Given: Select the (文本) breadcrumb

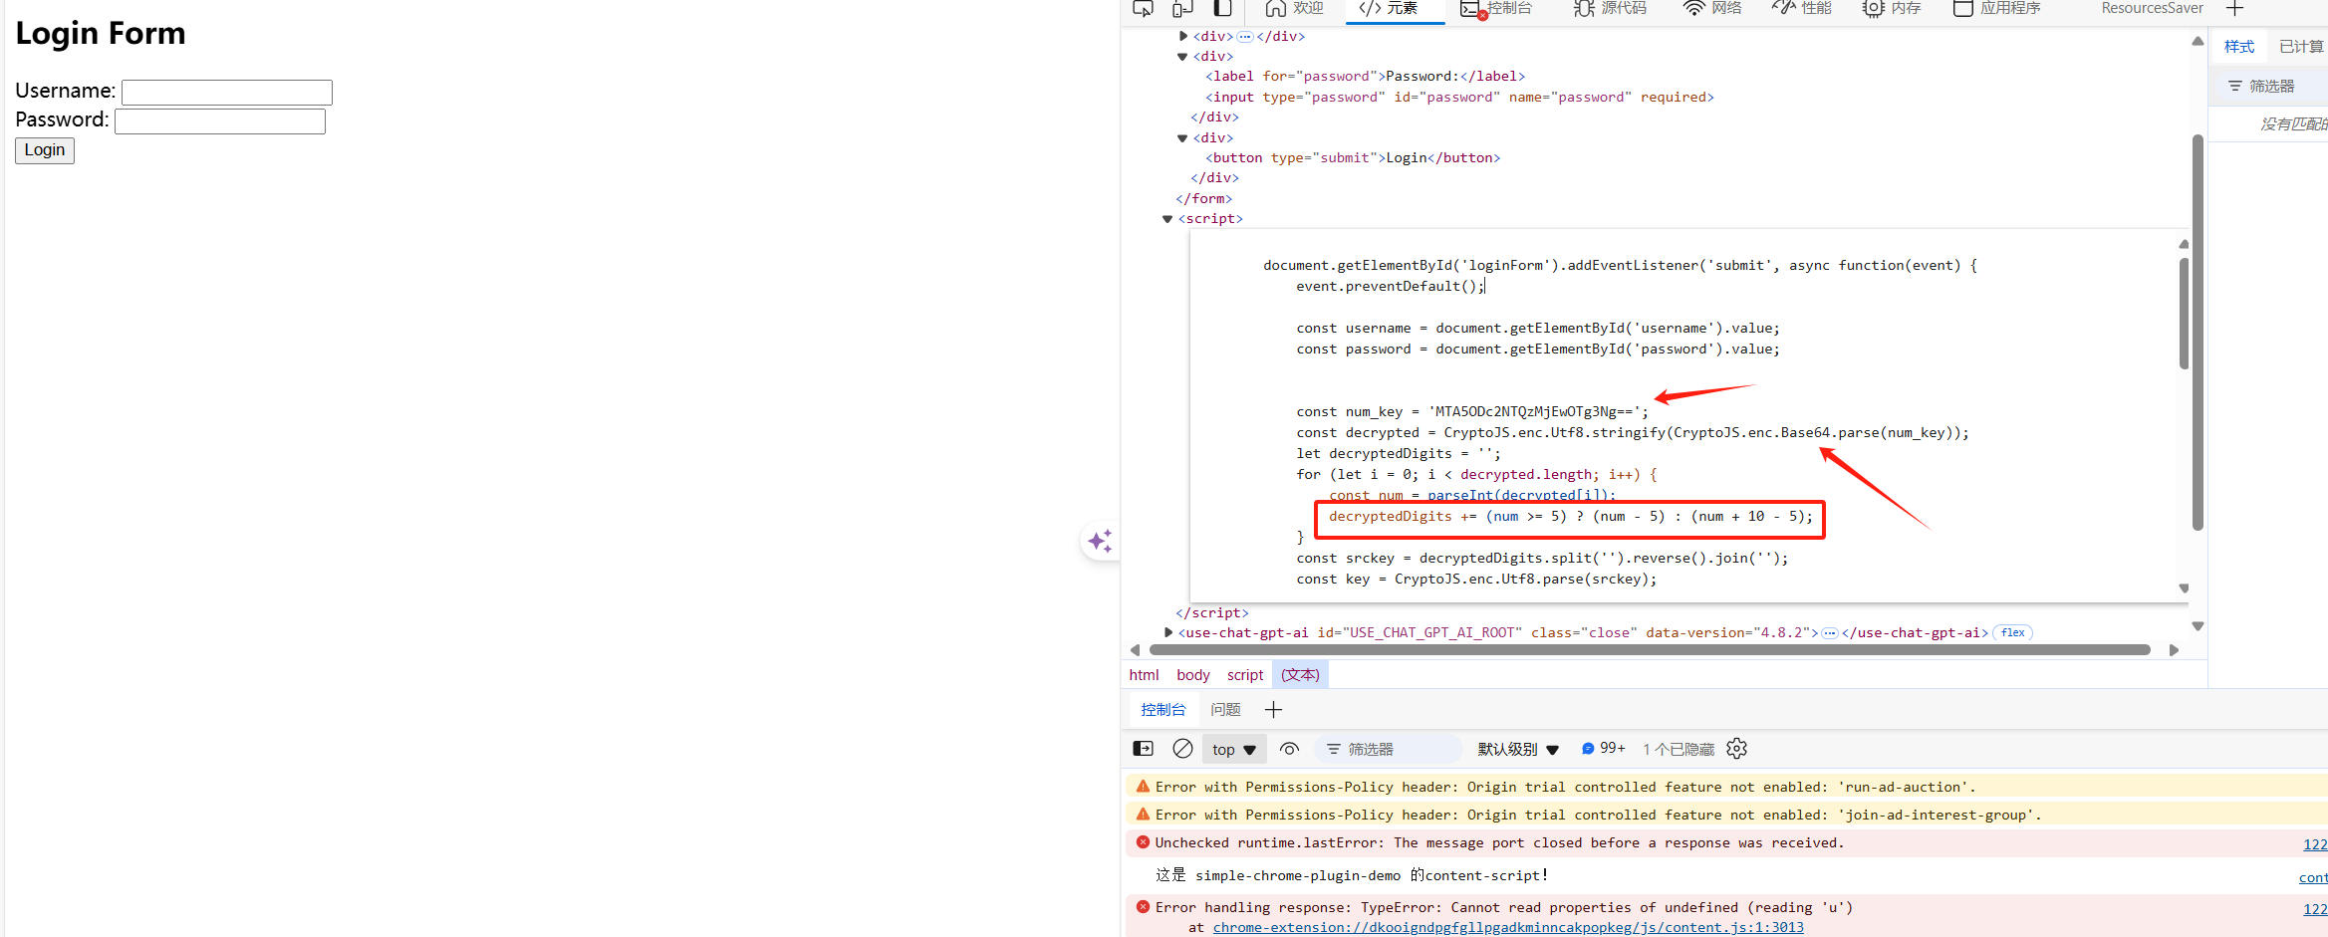Looking at the screenshot, I should point(1300,675).
